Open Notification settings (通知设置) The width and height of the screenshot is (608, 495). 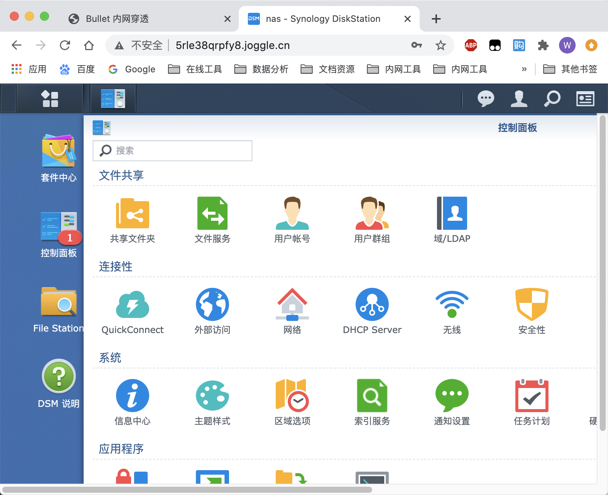[452, 402]
